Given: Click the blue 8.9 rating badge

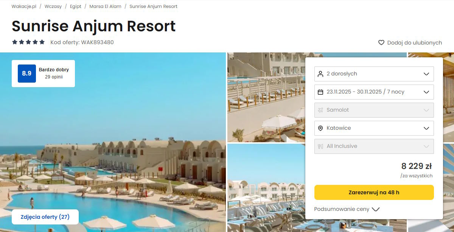Looking at the screenshot, I should click(27, 74).
